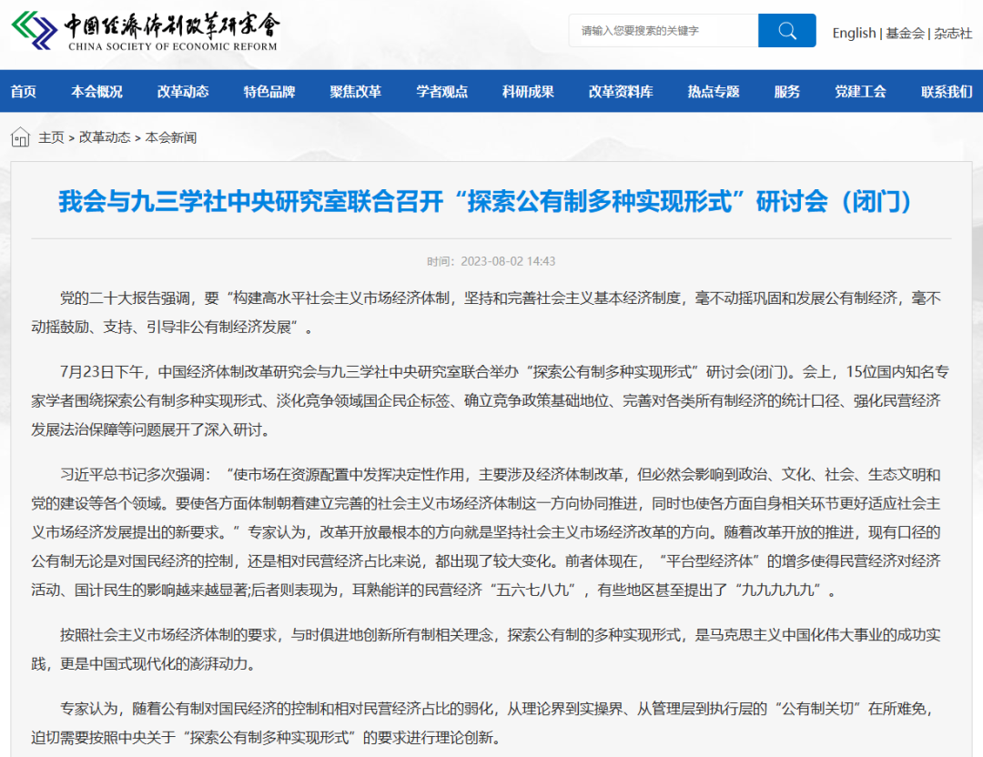
Task: Open the 特色品牌 menu item
Action: pyautogui.click(x=269, y=92)
